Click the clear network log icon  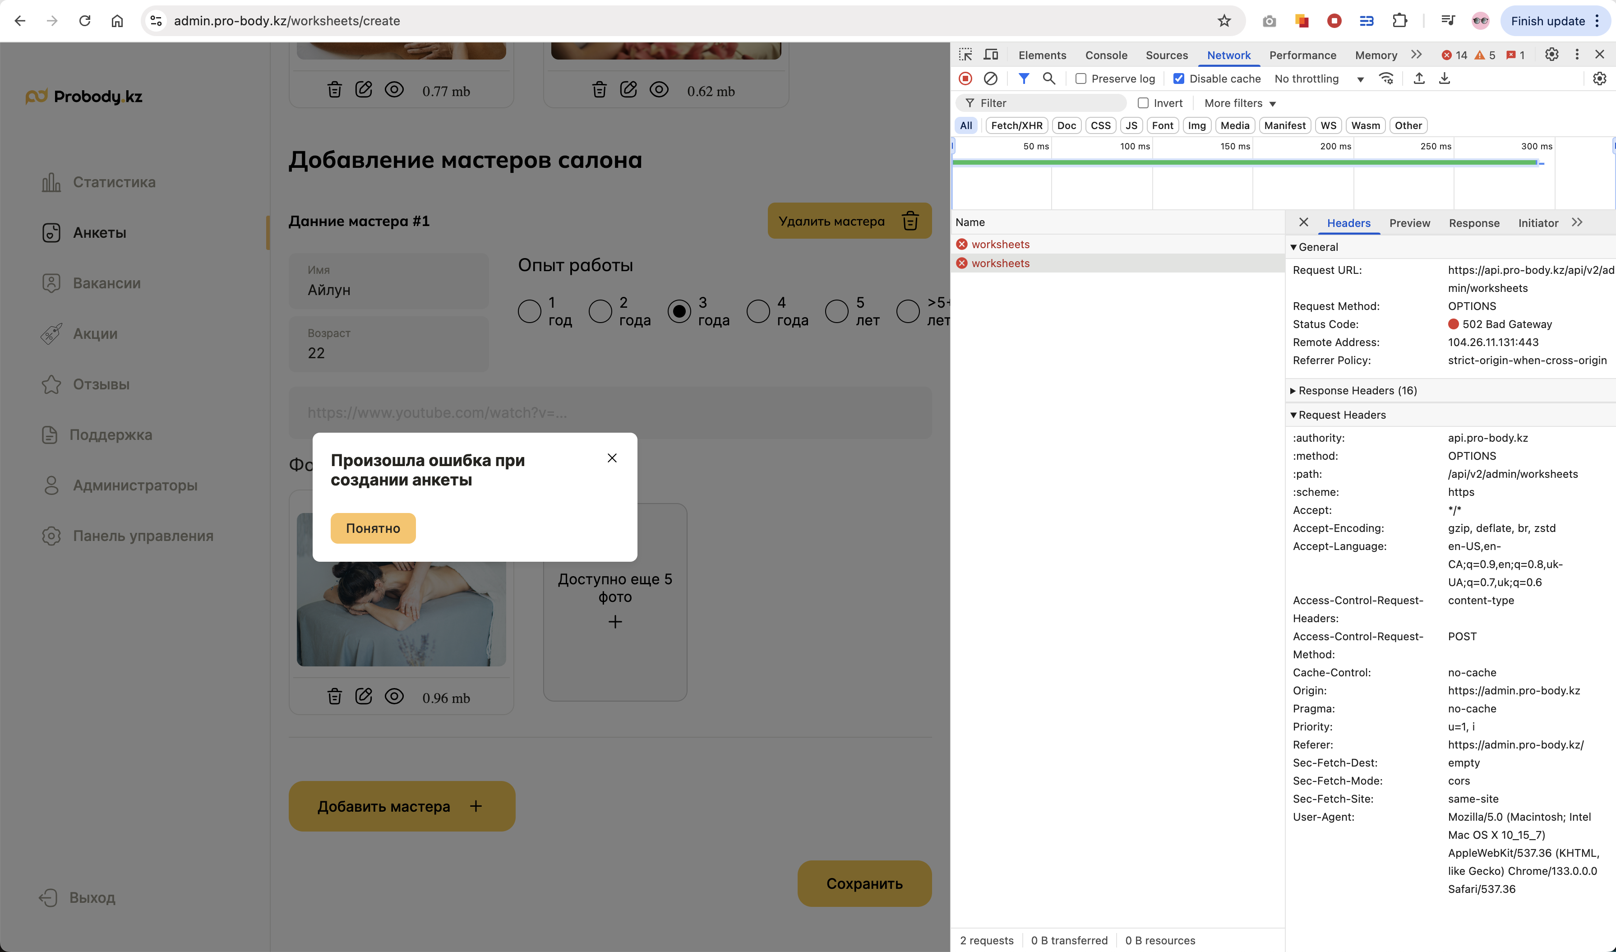990,78
